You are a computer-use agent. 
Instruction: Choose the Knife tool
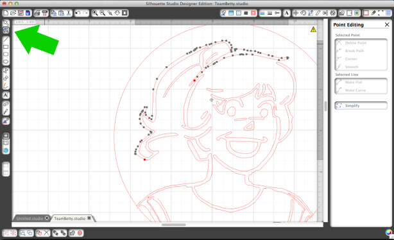pos(6,112)
